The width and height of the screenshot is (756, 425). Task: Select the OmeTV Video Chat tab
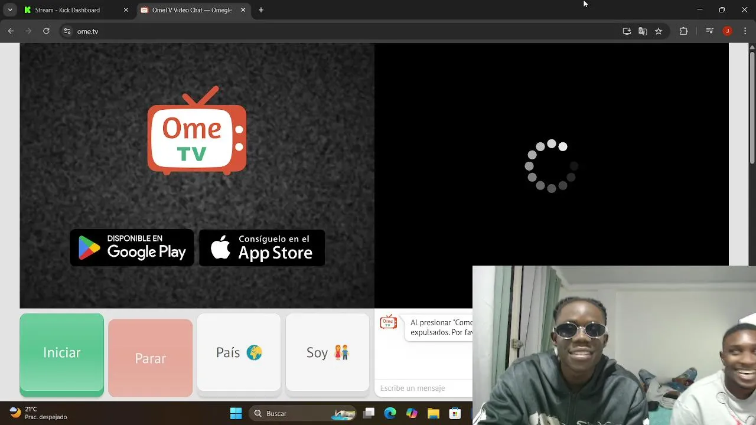coord(194,10)
